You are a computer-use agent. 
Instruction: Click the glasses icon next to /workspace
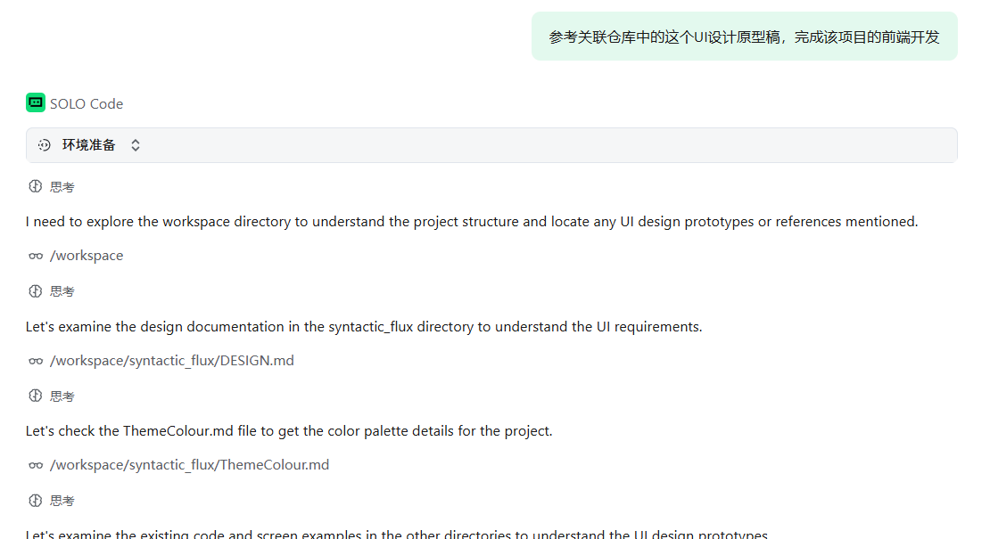point(36,256)
